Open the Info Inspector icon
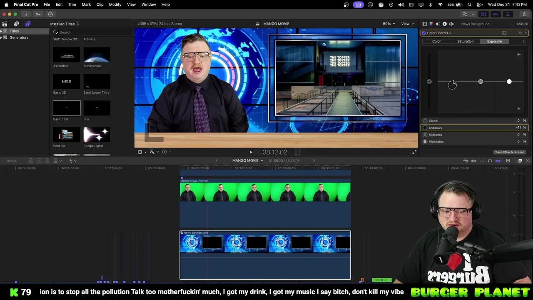This screenshot has width=533, height=300. coord(444,24)
